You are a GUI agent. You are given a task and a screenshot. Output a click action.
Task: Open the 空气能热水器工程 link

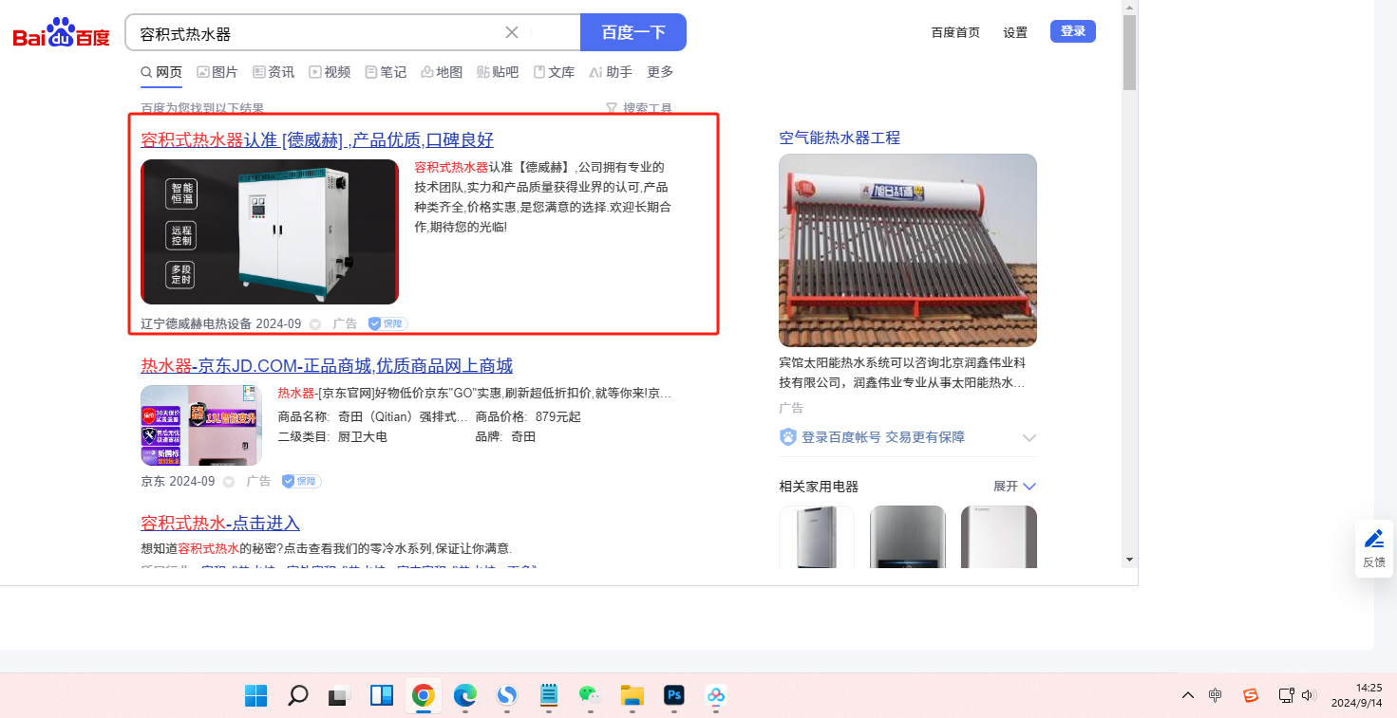click(840, 138)
